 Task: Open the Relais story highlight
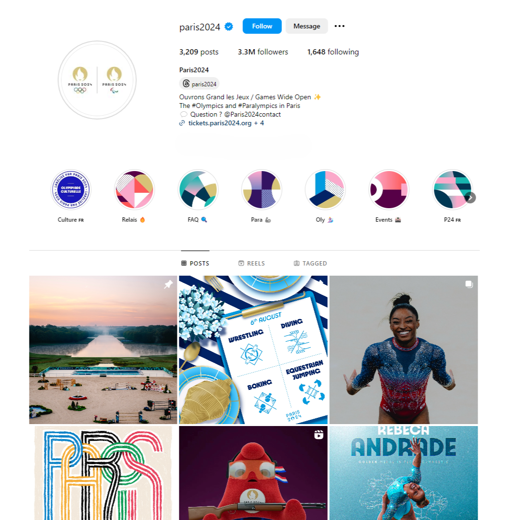point(134,190)
